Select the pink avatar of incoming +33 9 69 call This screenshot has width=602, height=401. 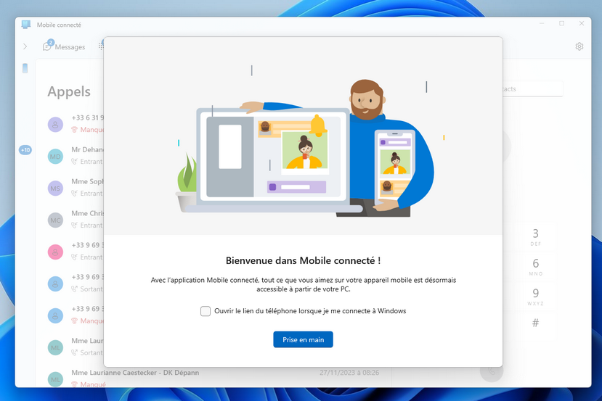coord(55,252)
